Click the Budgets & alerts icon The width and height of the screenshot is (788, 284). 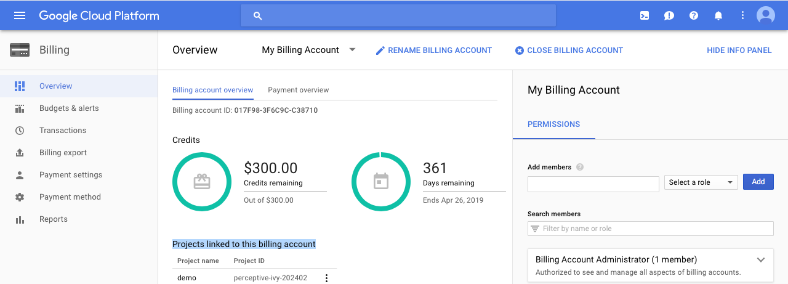click(20, 108)
